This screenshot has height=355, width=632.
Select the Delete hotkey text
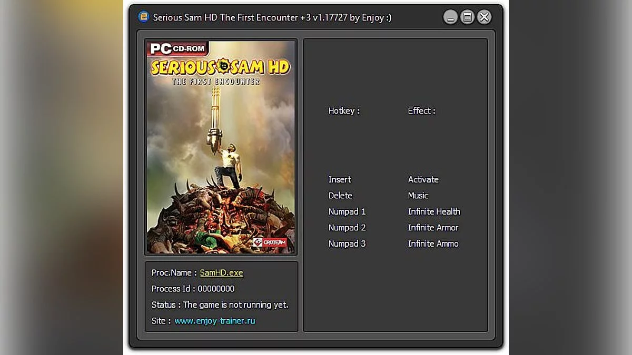340,196
